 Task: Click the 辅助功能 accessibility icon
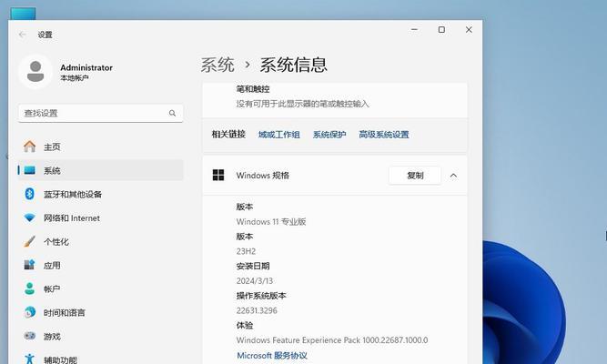point(29,359)
